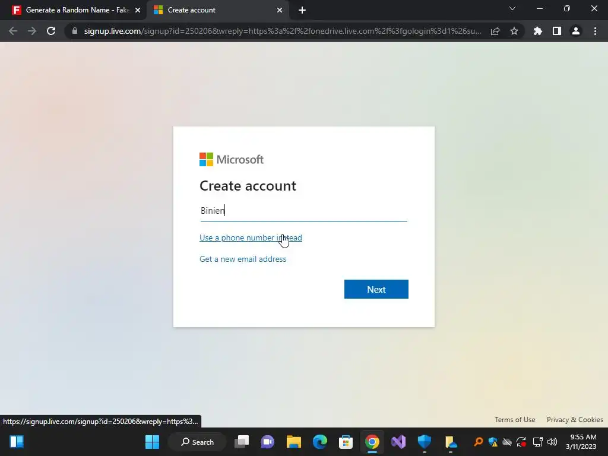This screenshot has width=608, height=456.
Task: Click the network tray icon
Action: pyautogui.click(x=537, y=442)
